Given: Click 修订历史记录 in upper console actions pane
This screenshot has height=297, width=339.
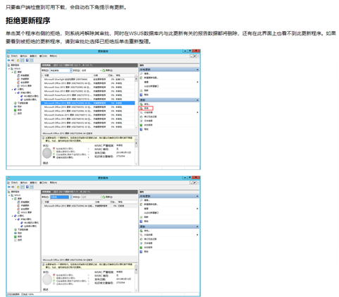Looking at the screenshot, I should [150, 116].
